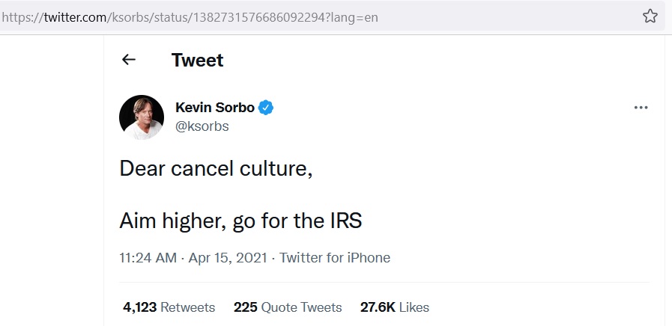See who gave the 27.6K Likes
672x326 pixels.
pos(395,307)
